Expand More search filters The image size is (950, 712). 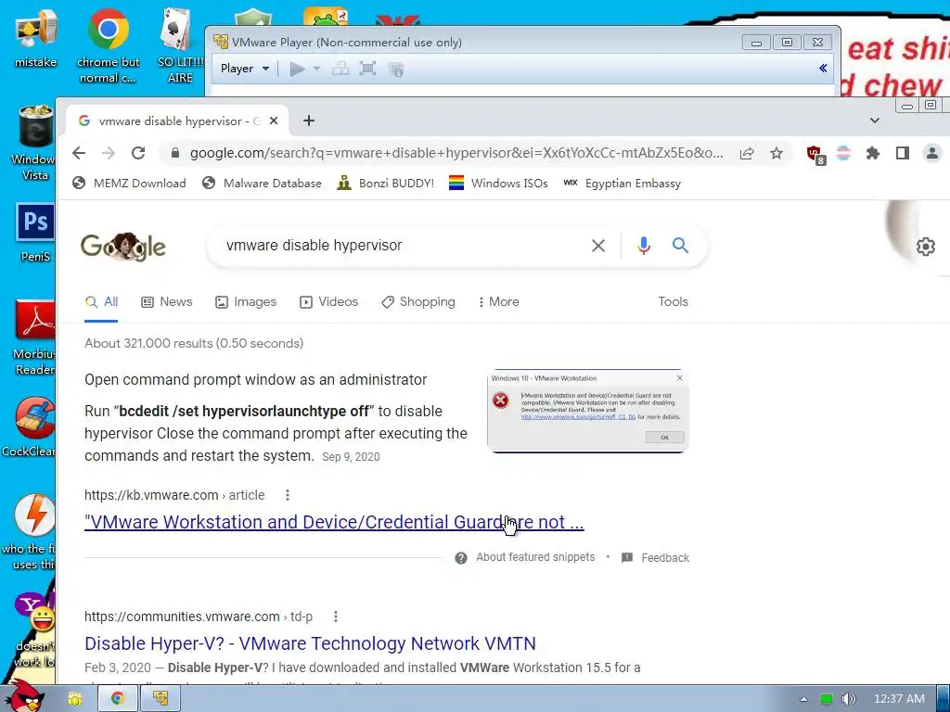coord(498,301)
